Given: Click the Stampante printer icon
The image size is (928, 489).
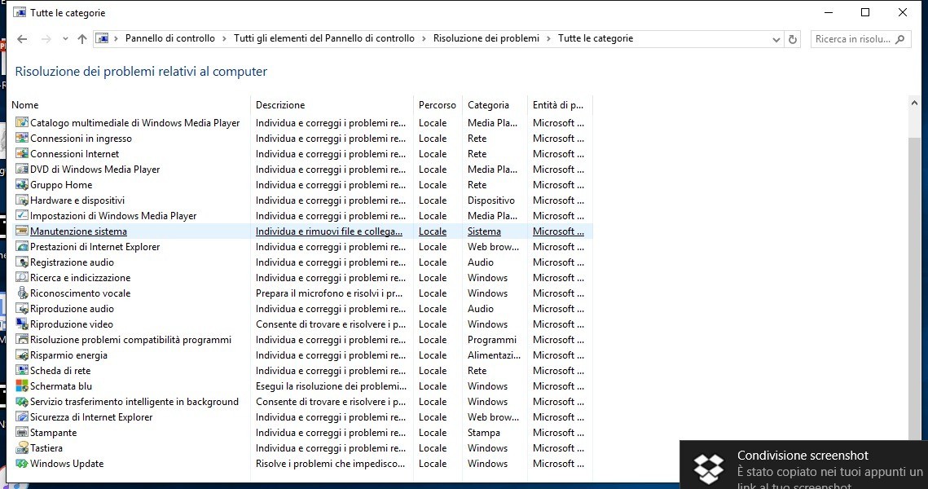Looking at the screenshot, I should pyautogui.click(x=22, y=433).
